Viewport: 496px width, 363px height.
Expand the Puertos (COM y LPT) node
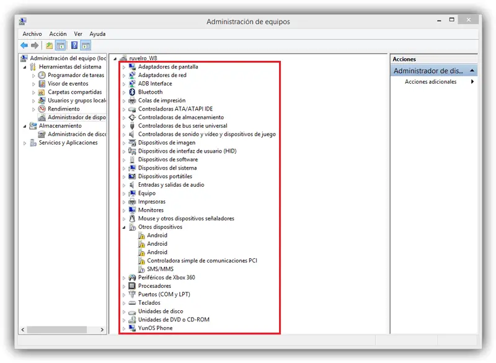coord(124,295)
